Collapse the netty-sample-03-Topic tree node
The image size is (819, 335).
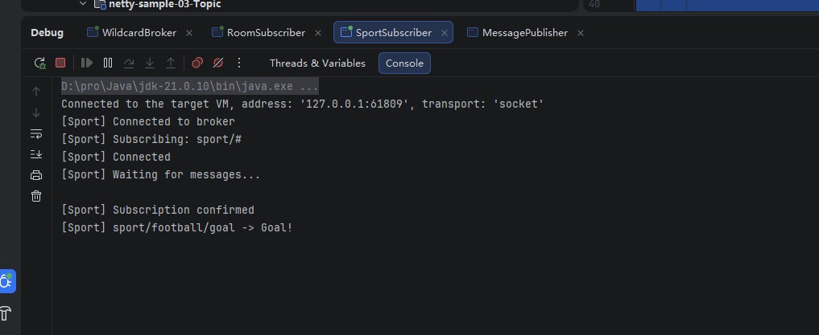point(82,4)
